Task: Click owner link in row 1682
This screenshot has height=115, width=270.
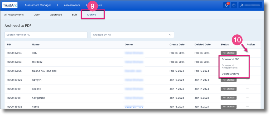Action: click(134, 53)
